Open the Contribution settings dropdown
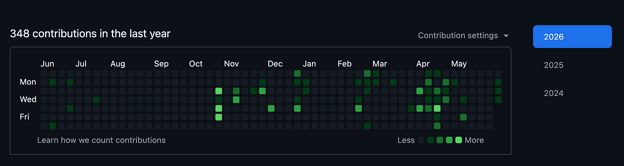 [463, 36]
